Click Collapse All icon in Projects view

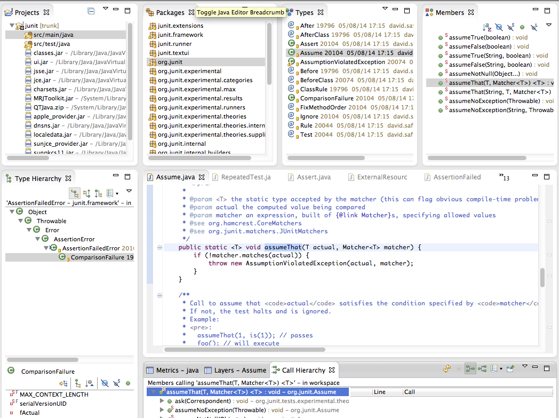91,12
